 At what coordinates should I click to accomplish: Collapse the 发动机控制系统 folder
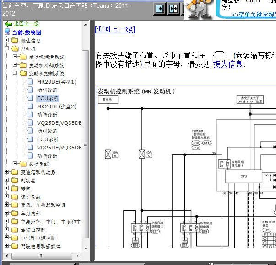point(15,74)
